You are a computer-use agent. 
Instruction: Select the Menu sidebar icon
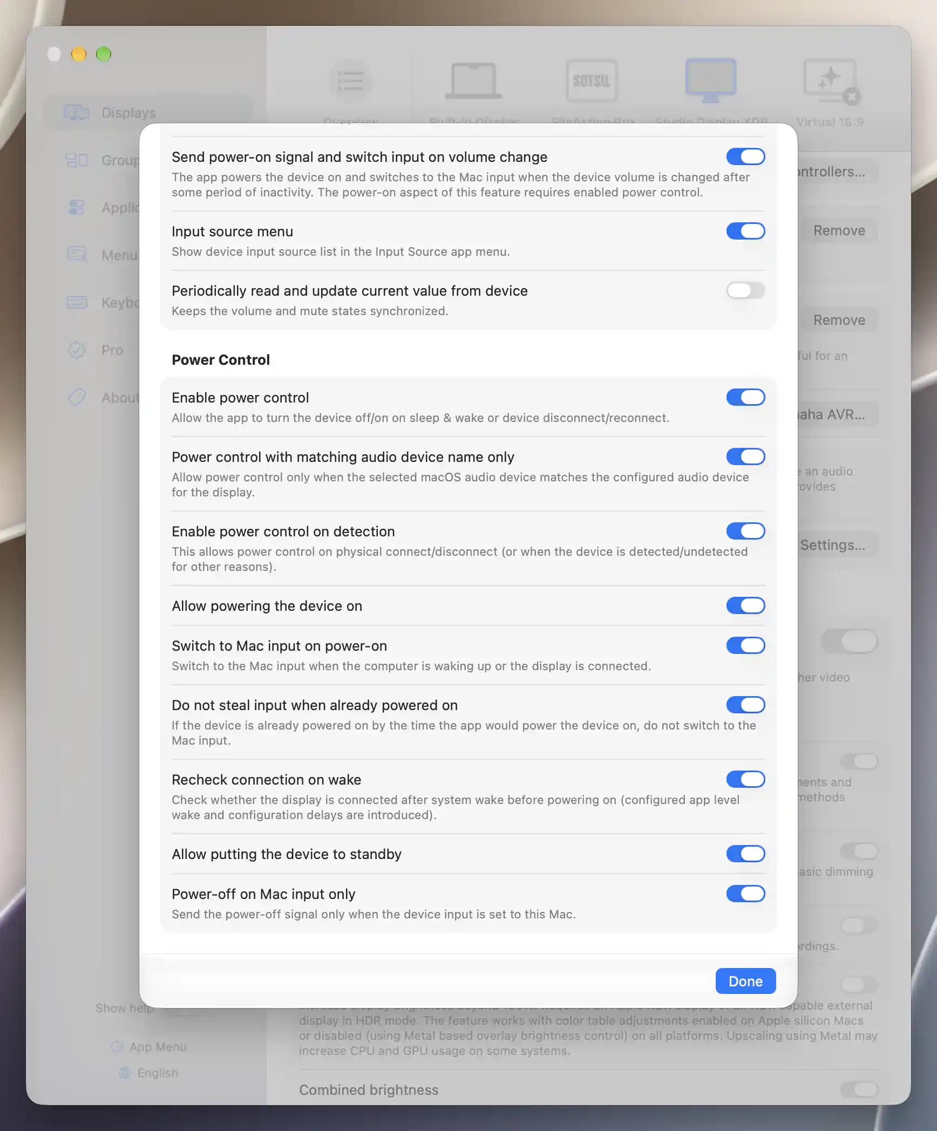pos(77,254)
